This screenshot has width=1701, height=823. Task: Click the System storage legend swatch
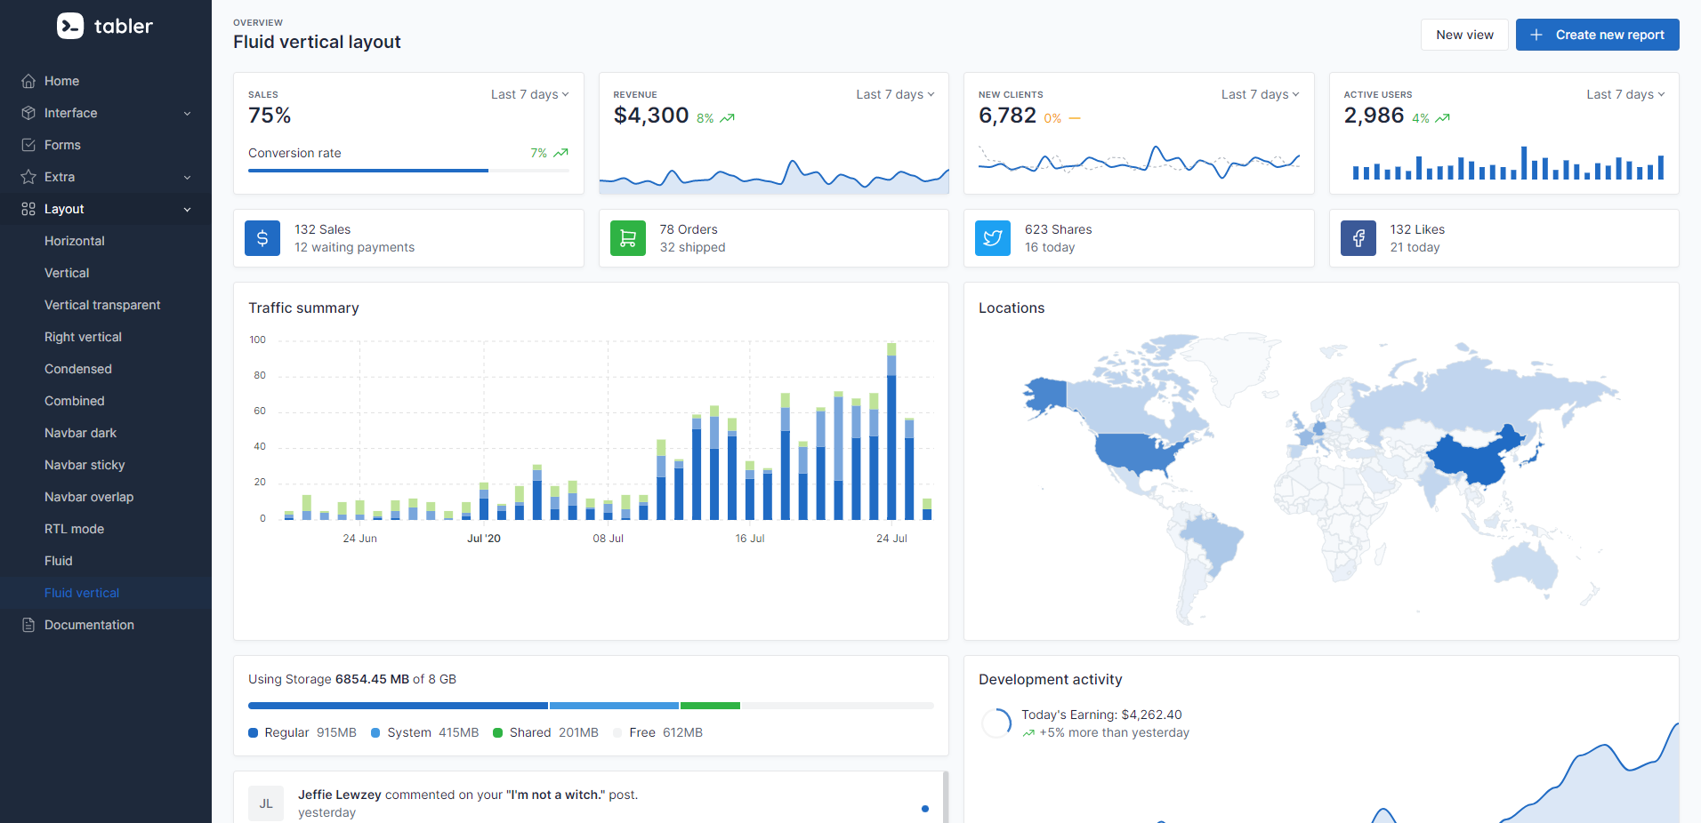375,733
